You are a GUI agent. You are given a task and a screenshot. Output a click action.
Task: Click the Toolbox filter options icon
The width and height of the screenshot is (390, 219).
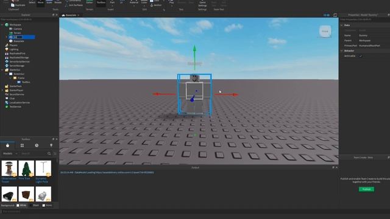click(55, 154)
